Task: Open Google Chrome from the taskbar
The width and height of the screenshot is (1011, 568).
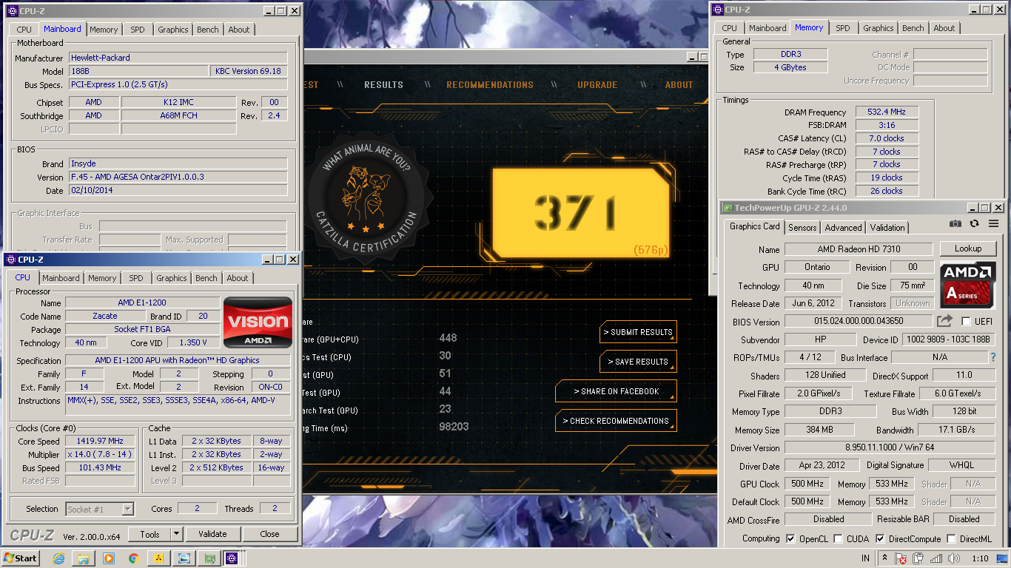Action: pos(134,558)
